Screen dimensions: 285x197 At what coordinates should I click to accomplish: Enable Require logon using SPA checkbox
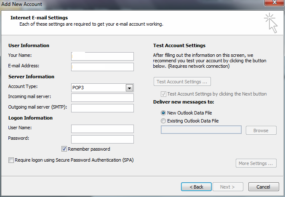[x=11, y=160]
